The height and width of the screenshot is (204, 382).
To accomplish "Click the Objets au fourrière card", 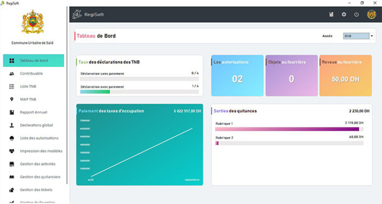I will click(x=291, y=75).
